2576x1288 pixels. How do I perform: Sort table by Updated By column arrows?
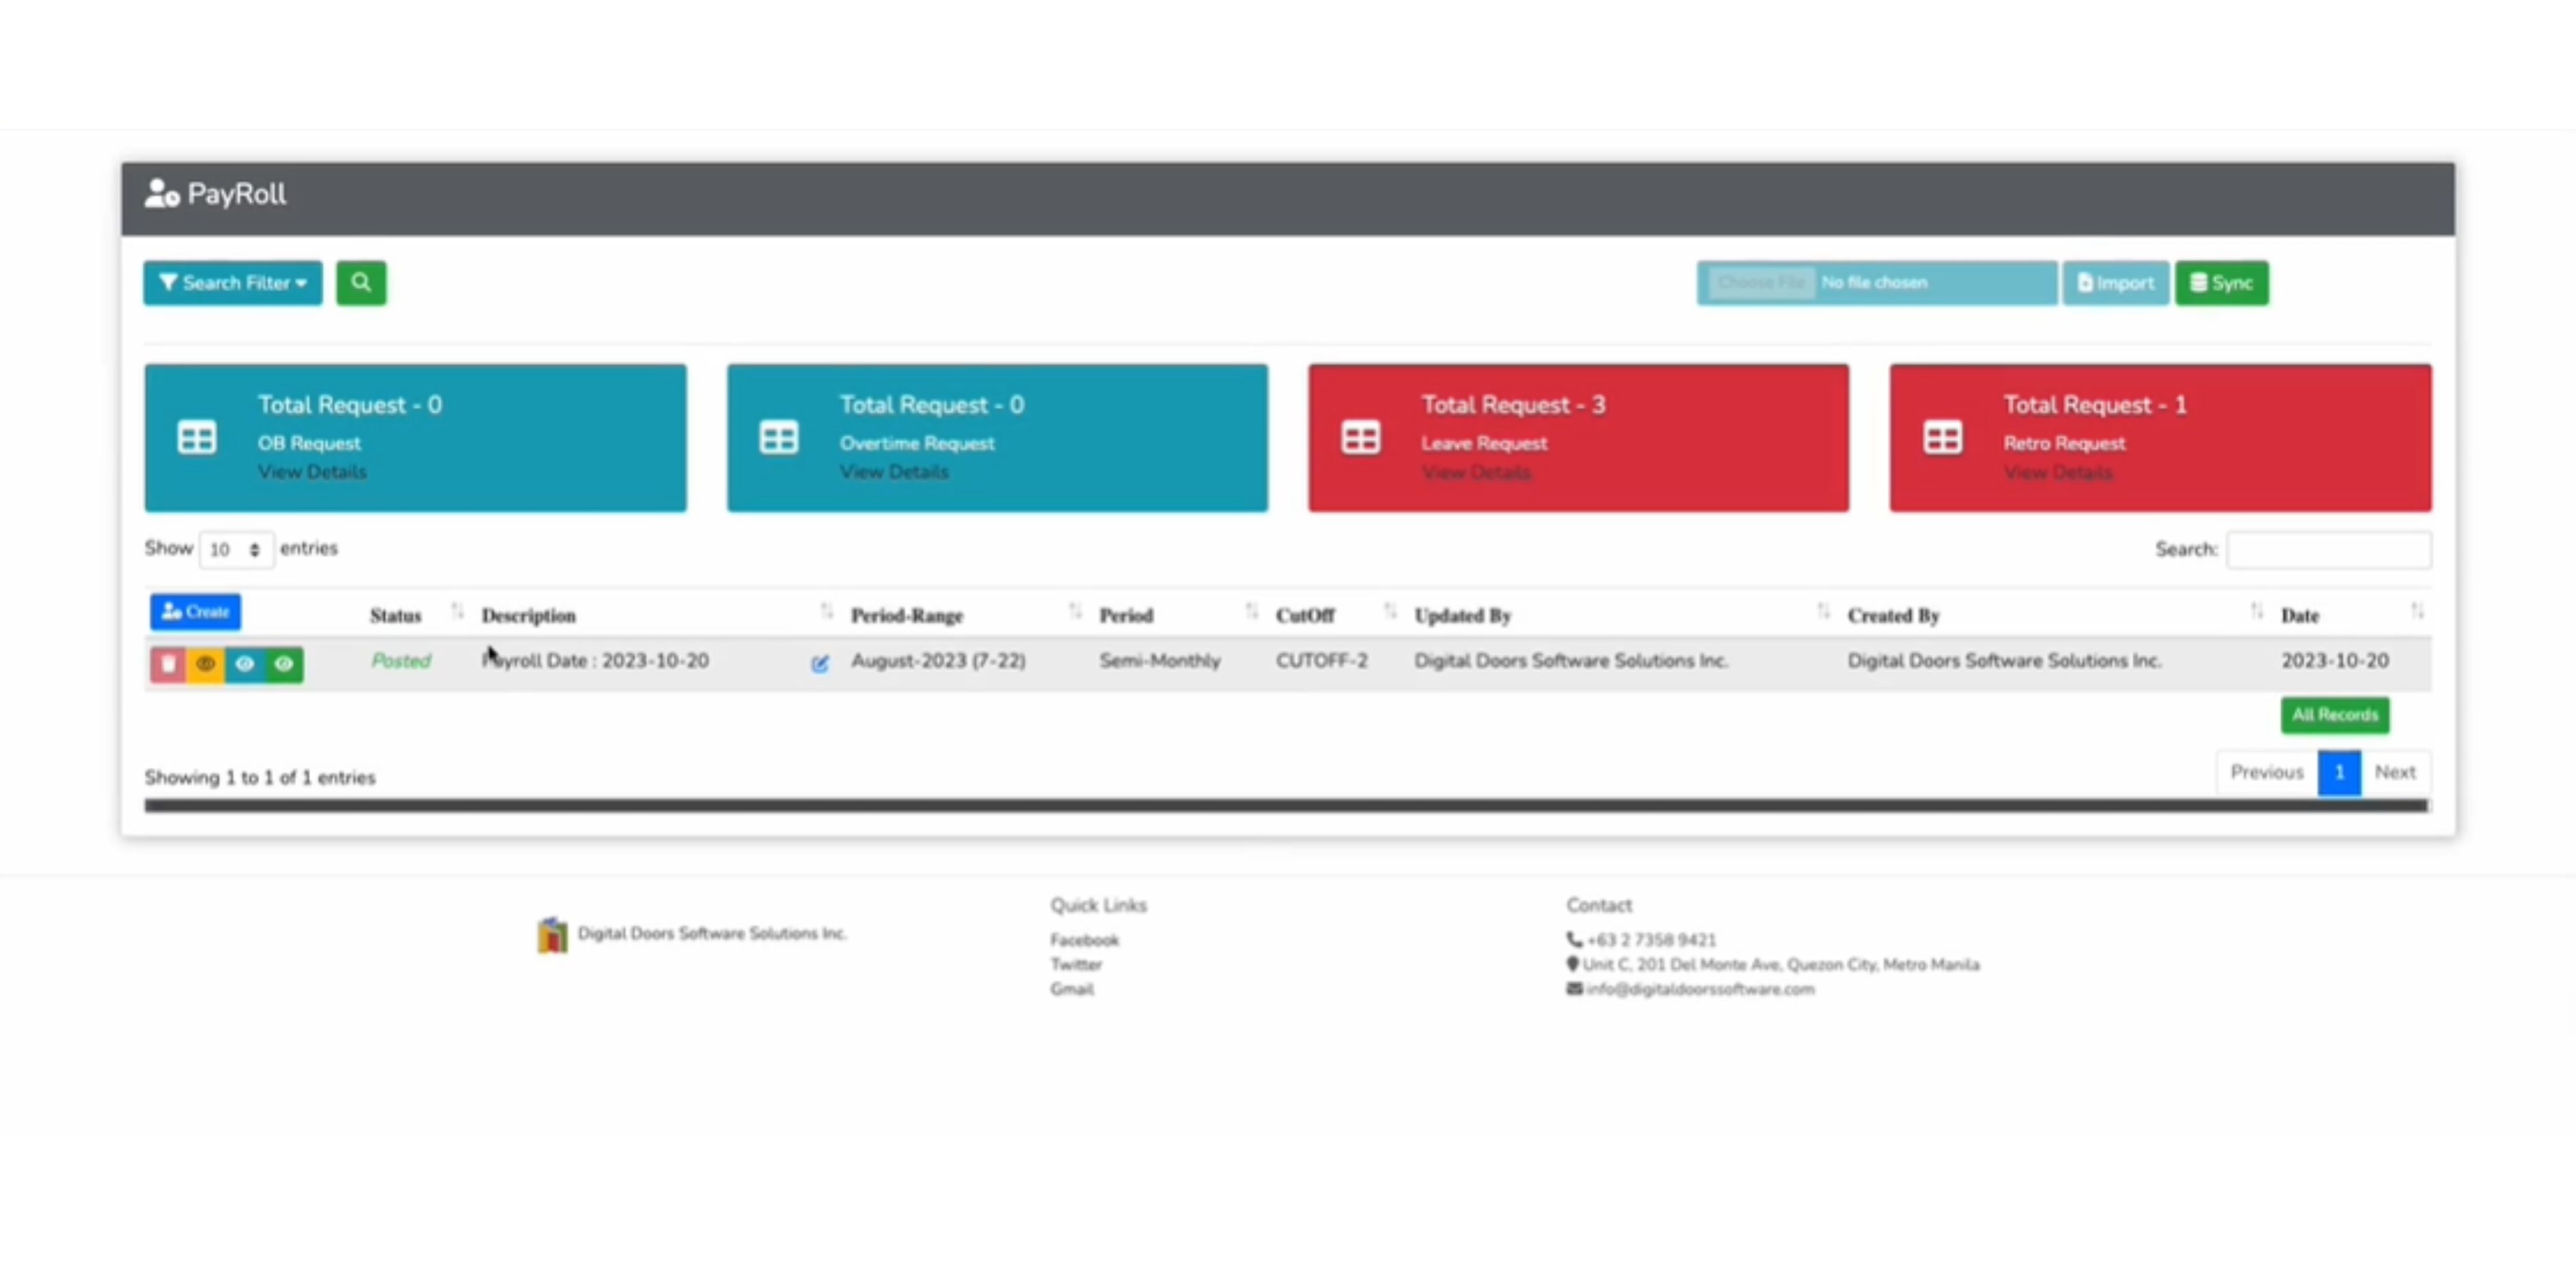tap(1823, 611)
